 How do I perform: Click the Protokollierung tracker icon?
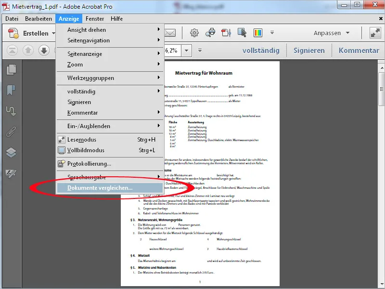click(x=62, y=164)
